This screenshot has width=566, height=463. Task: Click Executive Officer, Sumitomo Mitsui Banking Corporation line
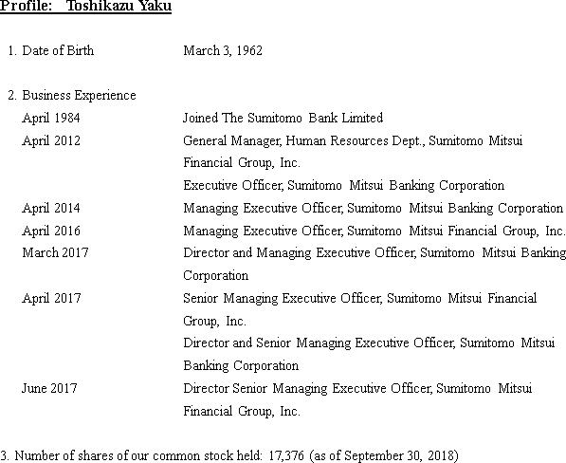pyautogui.click(x=343, y=186)
